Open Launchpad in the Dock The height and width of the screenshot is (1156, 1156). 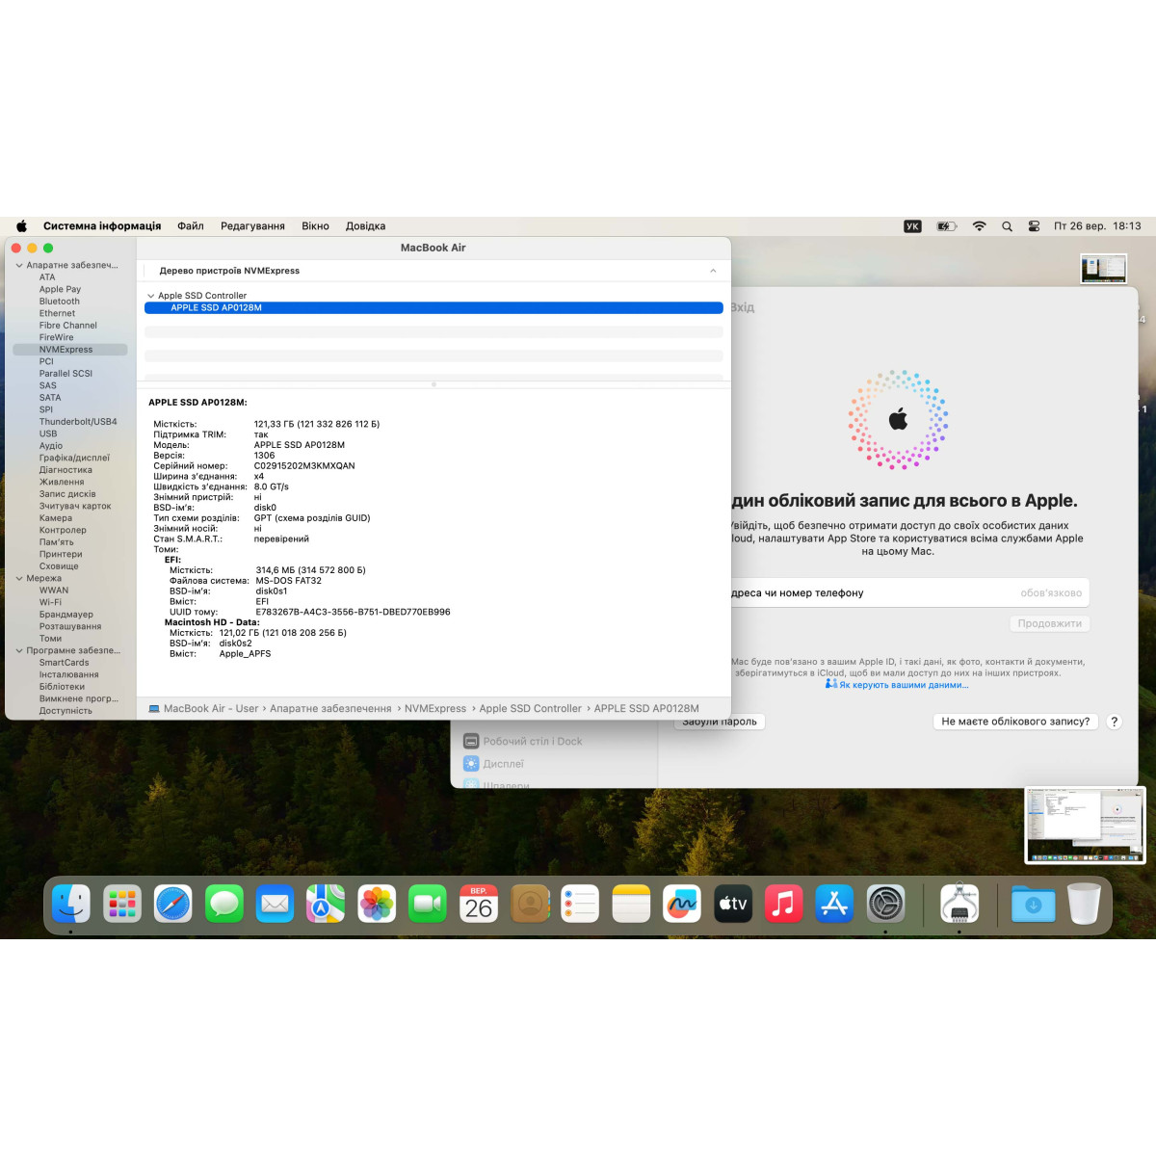(122, 904)
